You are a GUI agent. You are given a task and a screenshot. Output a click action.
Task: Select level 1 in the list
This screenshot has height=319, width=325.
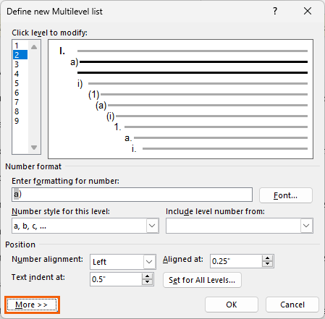[20, 46]
